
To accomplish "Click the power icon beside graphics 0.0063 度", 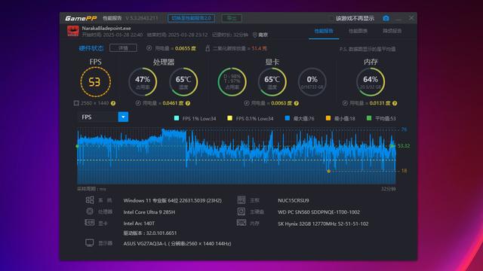I will [247, 103].
